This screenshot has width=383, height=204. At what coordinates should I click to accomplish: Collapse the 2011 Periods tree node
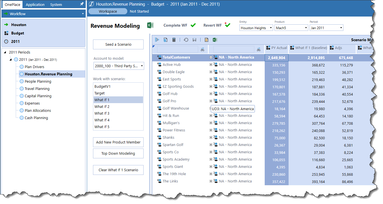click(x=6, y=52)
